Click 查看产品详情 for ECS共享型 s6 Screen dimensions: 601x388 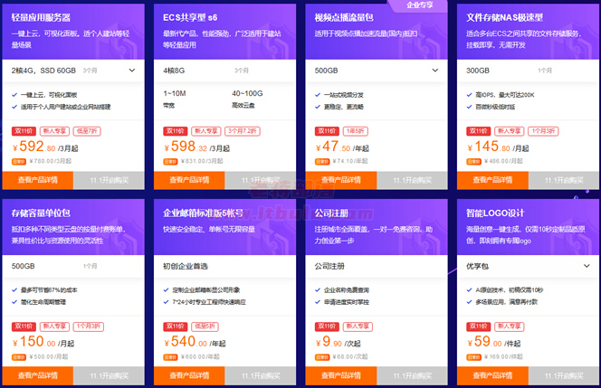pos(189,180)
